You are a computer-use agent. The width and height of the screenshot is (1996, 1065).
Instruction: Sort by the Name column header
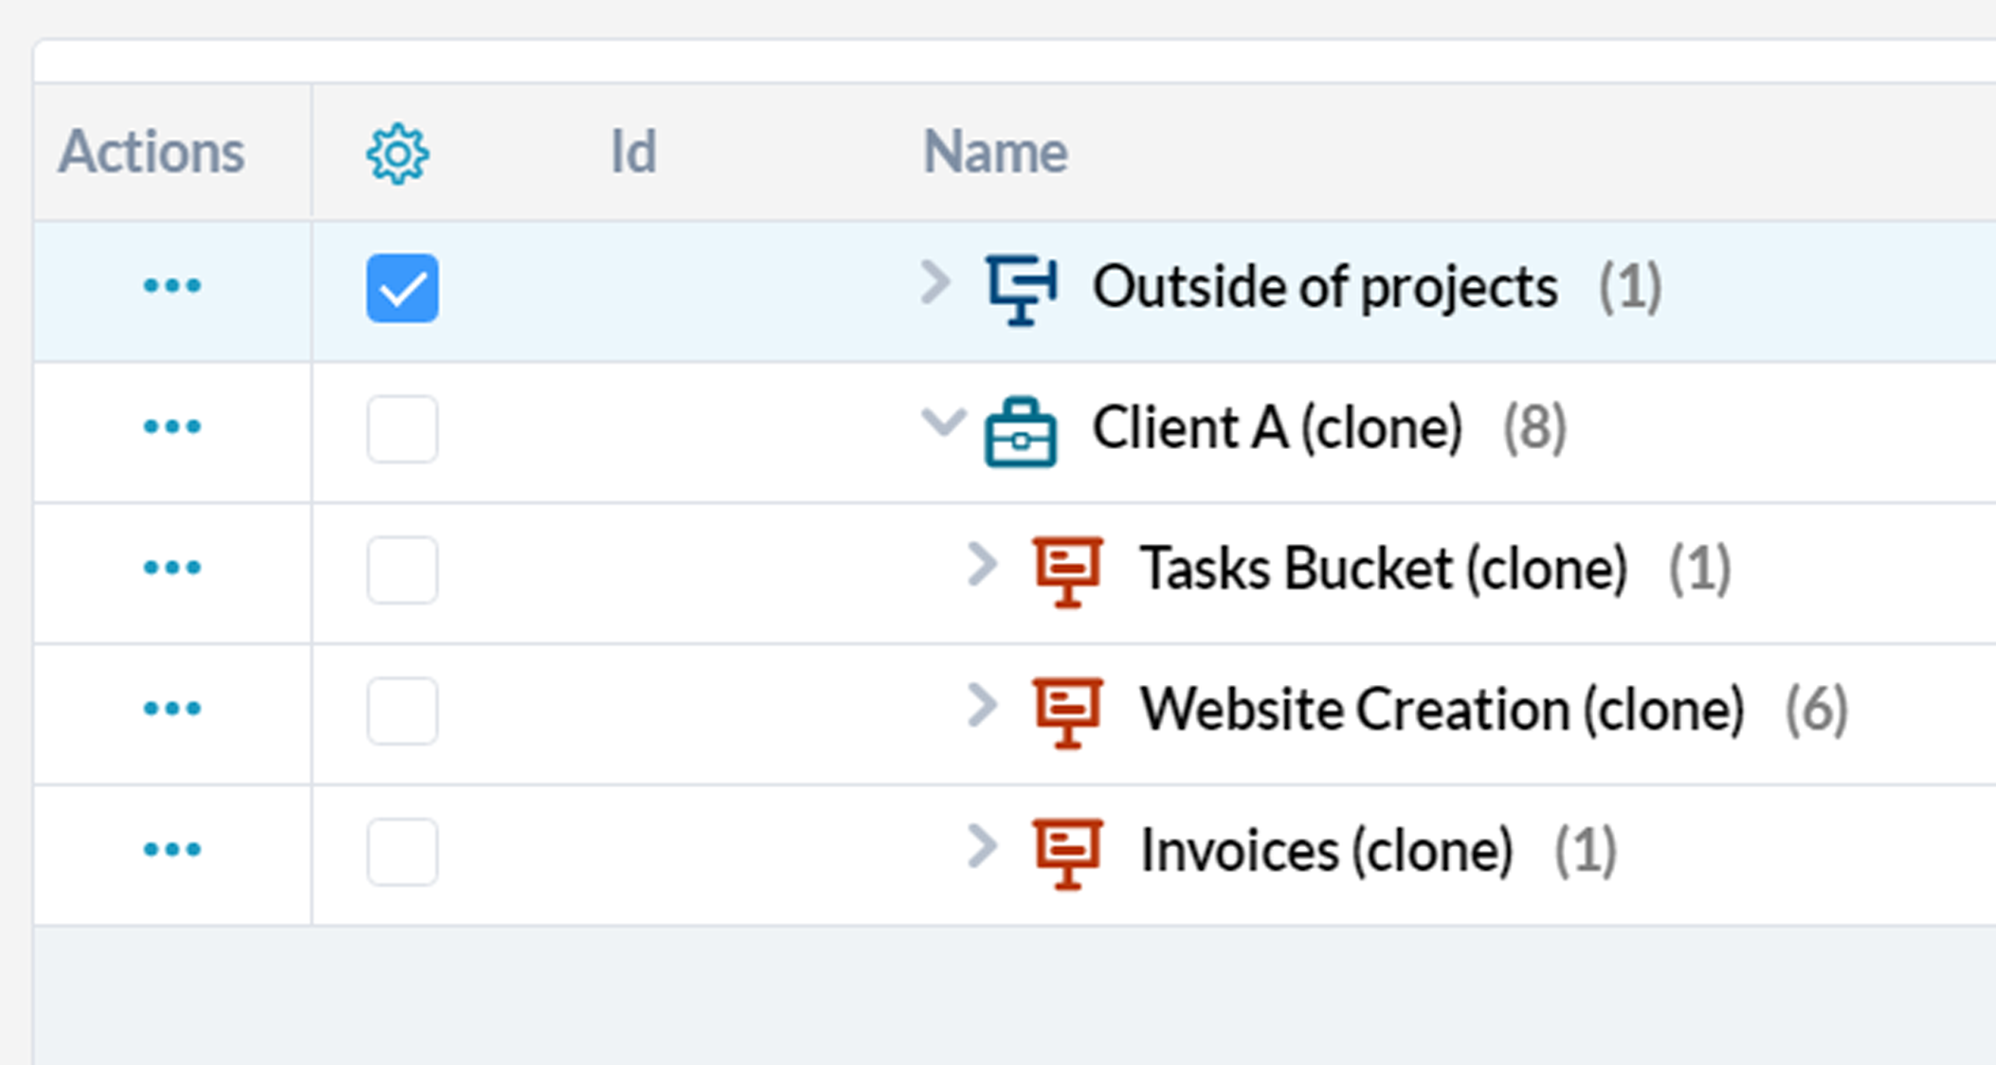pos(995,152)
